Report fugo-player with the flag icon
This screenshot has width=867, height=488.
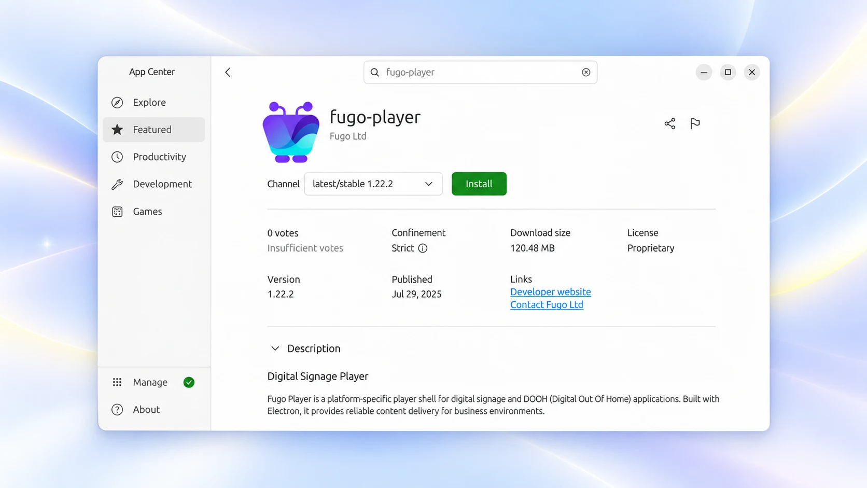coord(695,123)
